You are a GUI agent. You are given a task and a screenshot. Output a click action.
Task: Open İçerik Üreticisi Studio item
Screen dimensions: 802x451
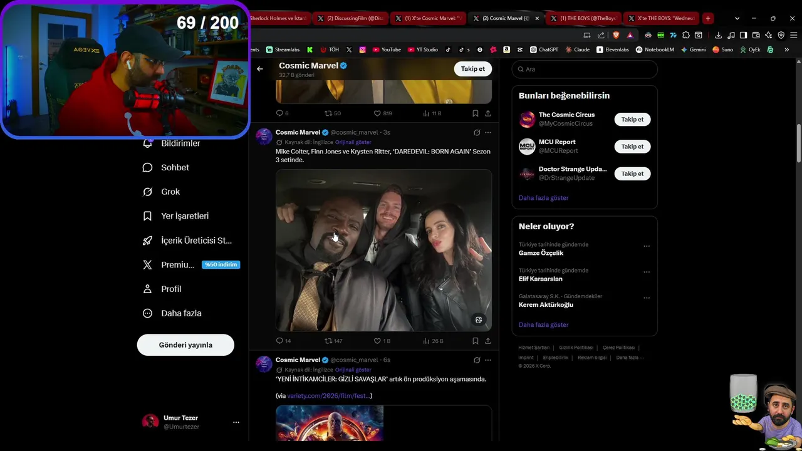[x=187, y=241]
